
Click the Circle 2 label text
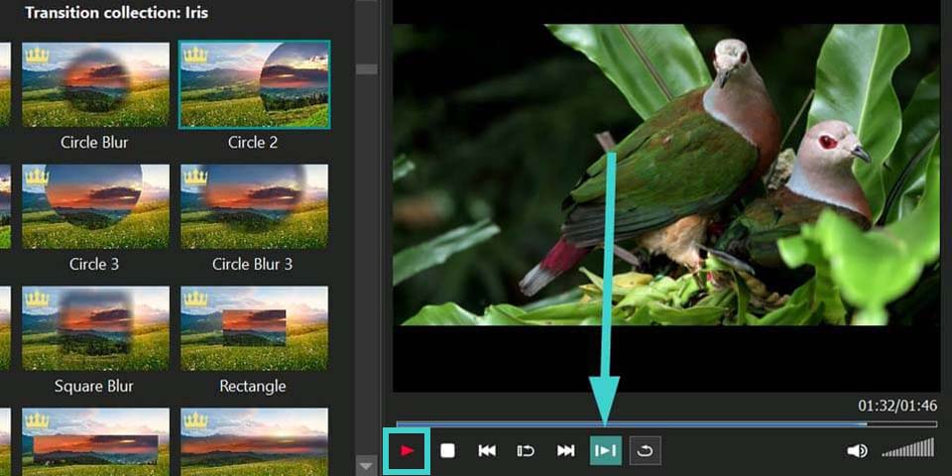(253, 143)
